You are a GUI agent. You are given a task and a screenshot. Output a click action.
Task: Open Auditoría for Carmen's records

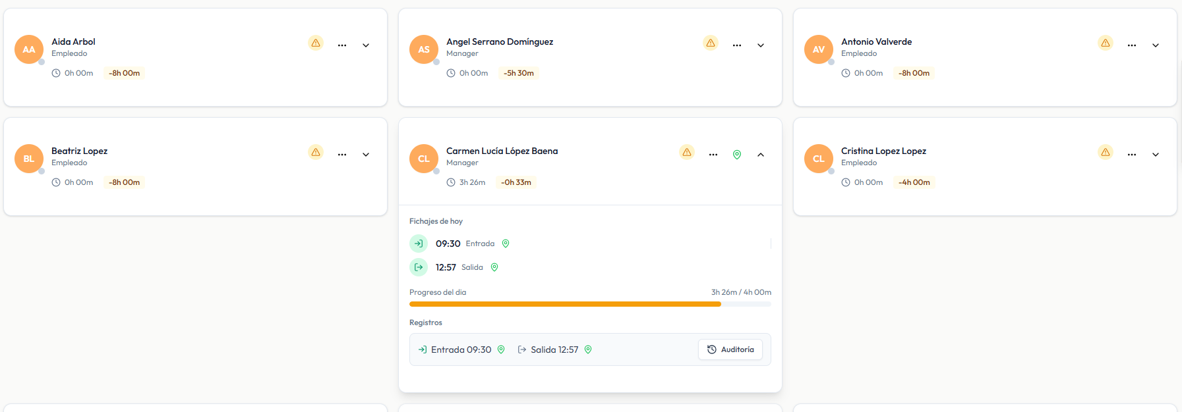[730, 349]
